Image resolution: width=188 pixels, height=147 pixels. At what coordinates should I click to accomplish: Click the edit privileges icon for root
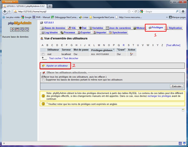(x=131, y=54)
